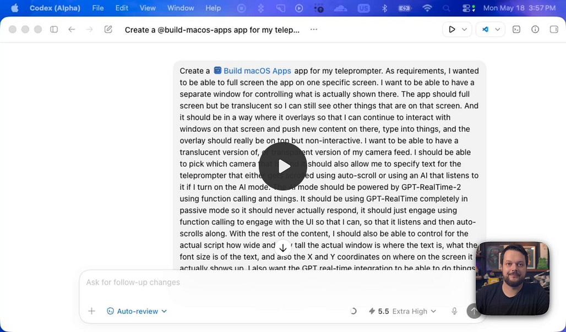The image size is (566, 332).
Task: Toggle the left sidebar icon
Action: (54, 30)
